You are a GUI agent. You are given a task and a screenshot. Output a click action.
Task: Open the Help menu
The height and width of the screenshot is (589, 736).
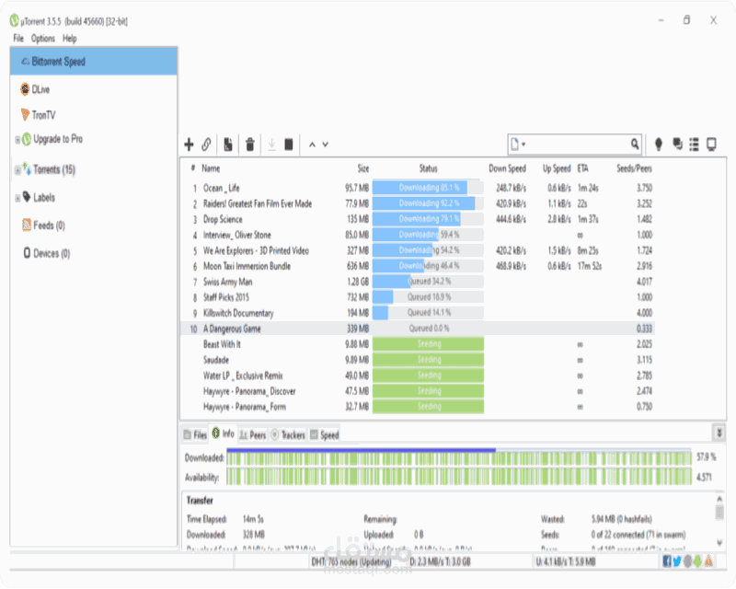tap(70, 39)
